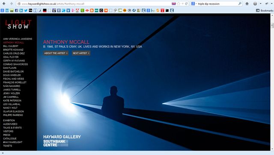Image resolution: width=274 pixels, height=155 pixels.
Task: Go back with the browser back arrow
Action: 4,4
